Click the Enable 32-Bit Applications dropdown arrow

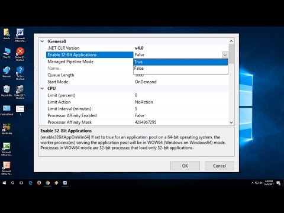(225, 55)
